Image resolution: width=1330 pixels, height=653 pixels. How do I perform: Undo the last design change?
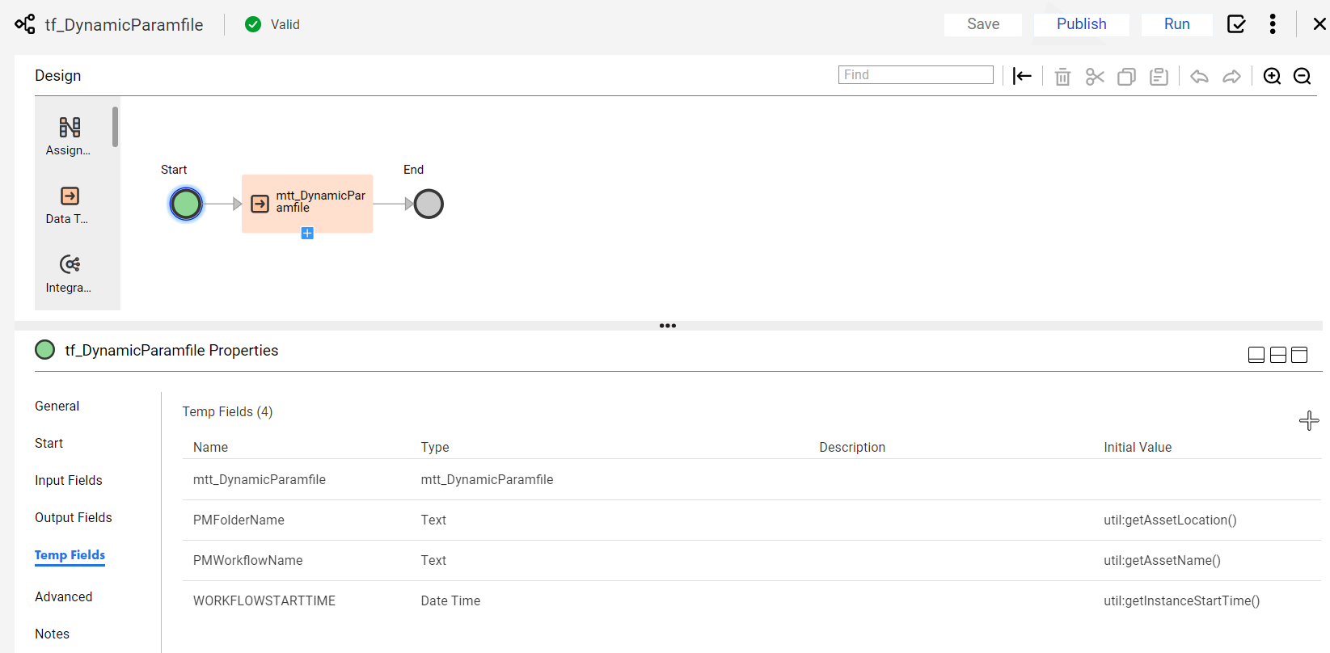point(1199,76)
